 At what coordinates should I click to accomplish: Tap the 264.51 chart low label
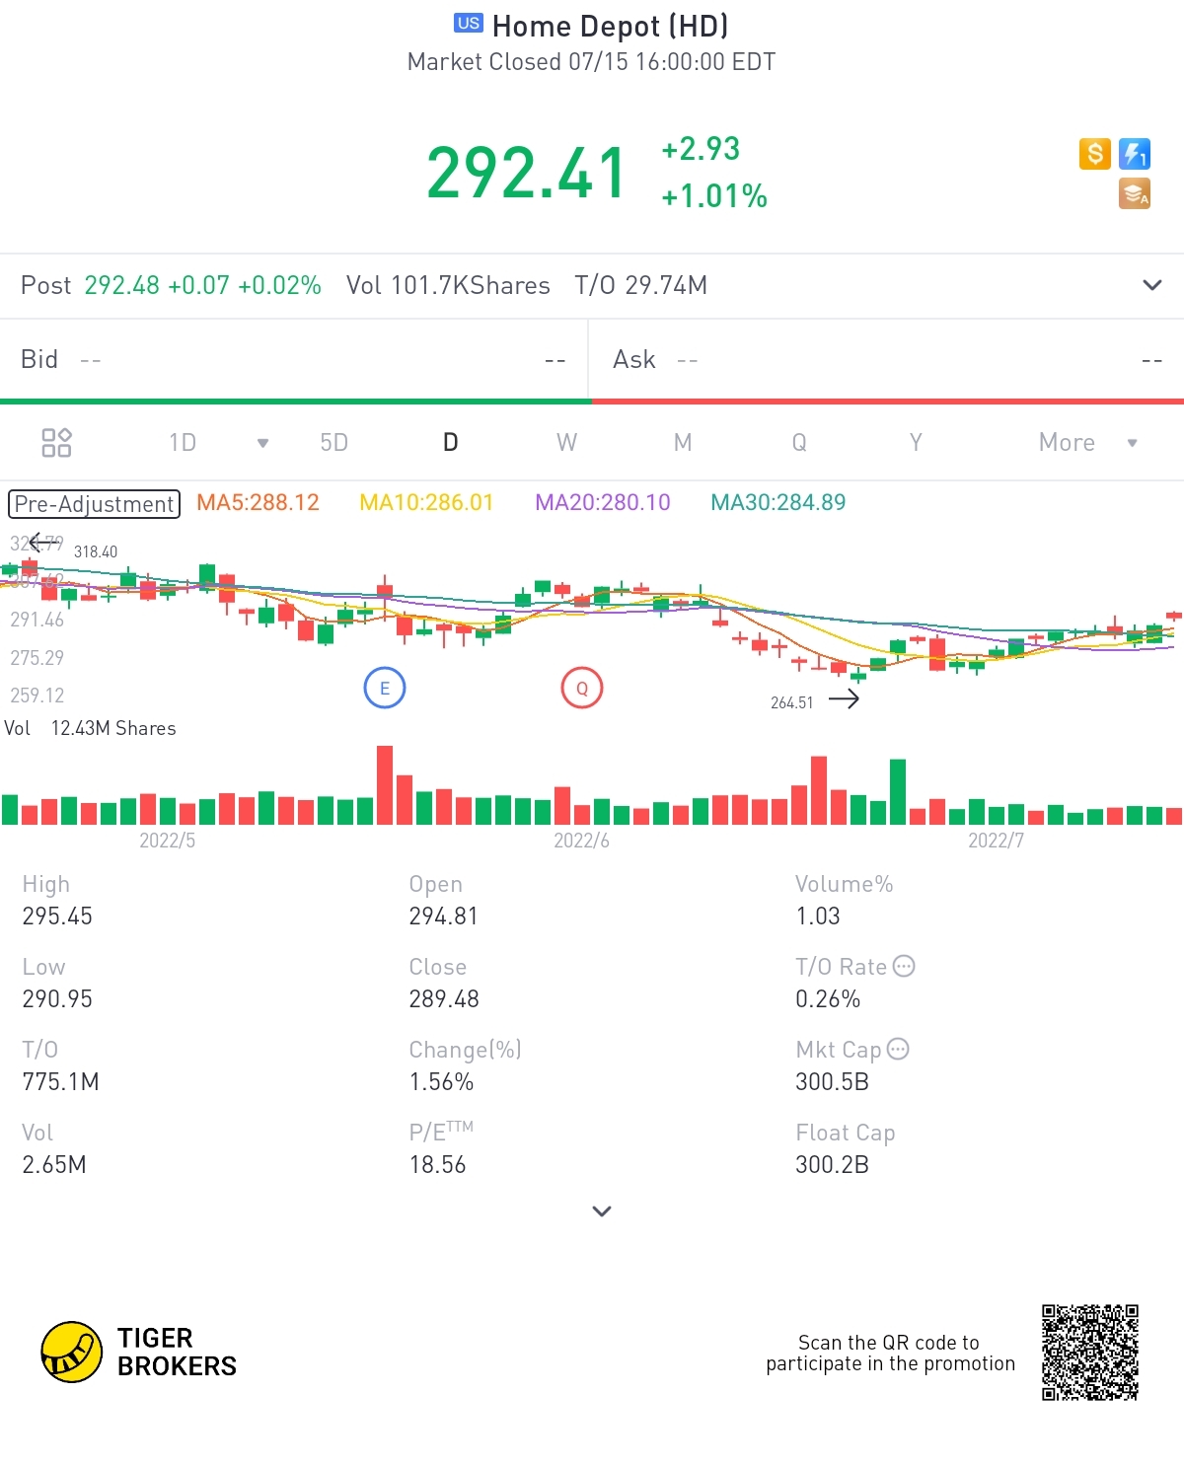(x=792, y=702)
